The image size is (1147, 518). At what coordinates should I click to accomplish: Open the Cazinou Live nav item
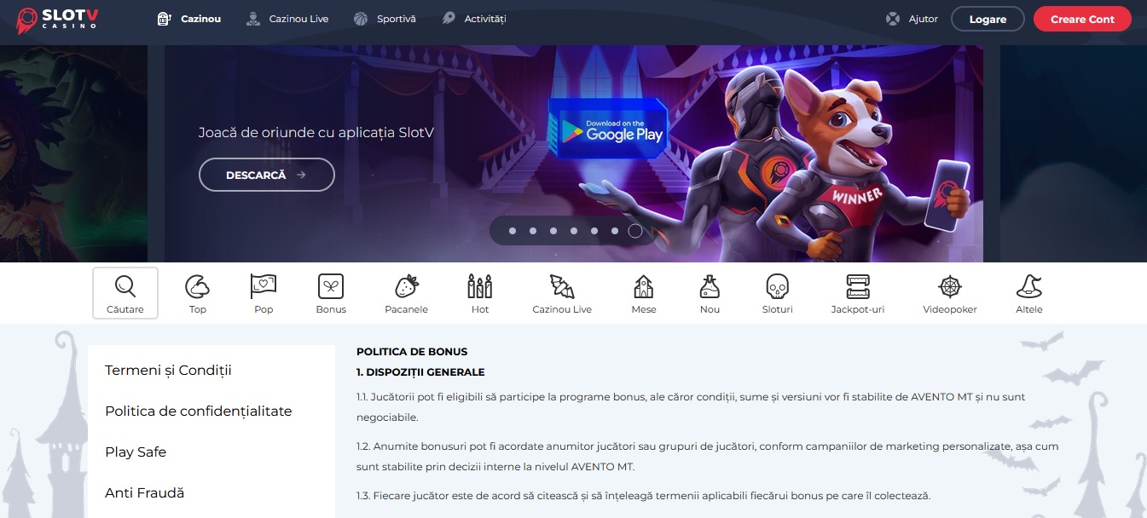click(x=287, y=19)
